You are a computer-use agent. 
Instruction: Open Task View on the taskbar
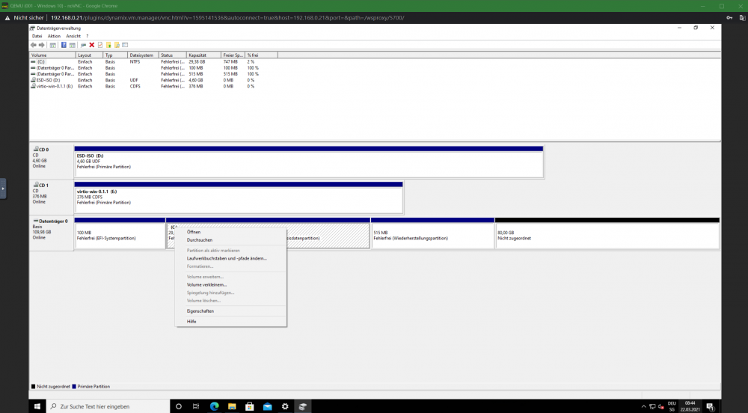(196, 406)
